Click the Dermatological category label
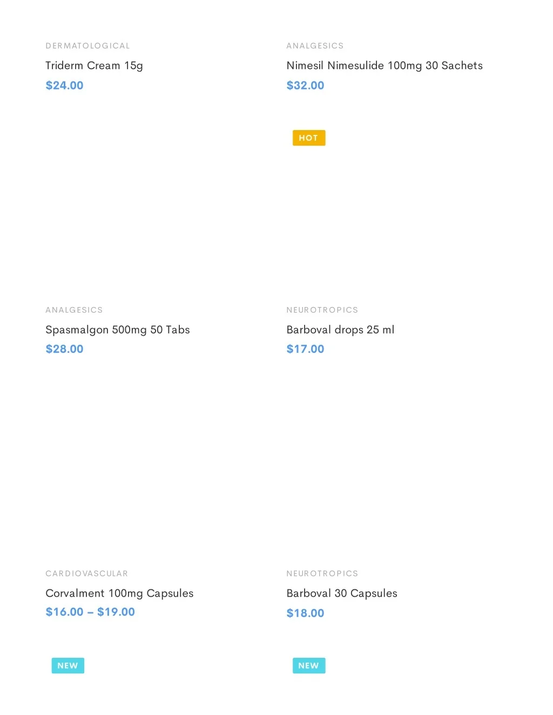 point(87,46)
